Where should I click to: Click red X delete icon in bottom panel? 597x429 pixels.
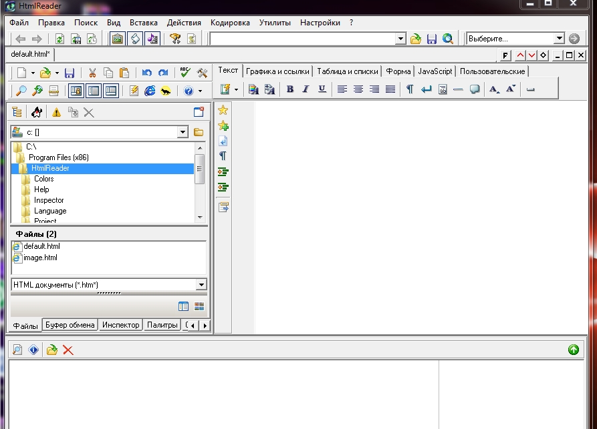click(x=68, y=350)
